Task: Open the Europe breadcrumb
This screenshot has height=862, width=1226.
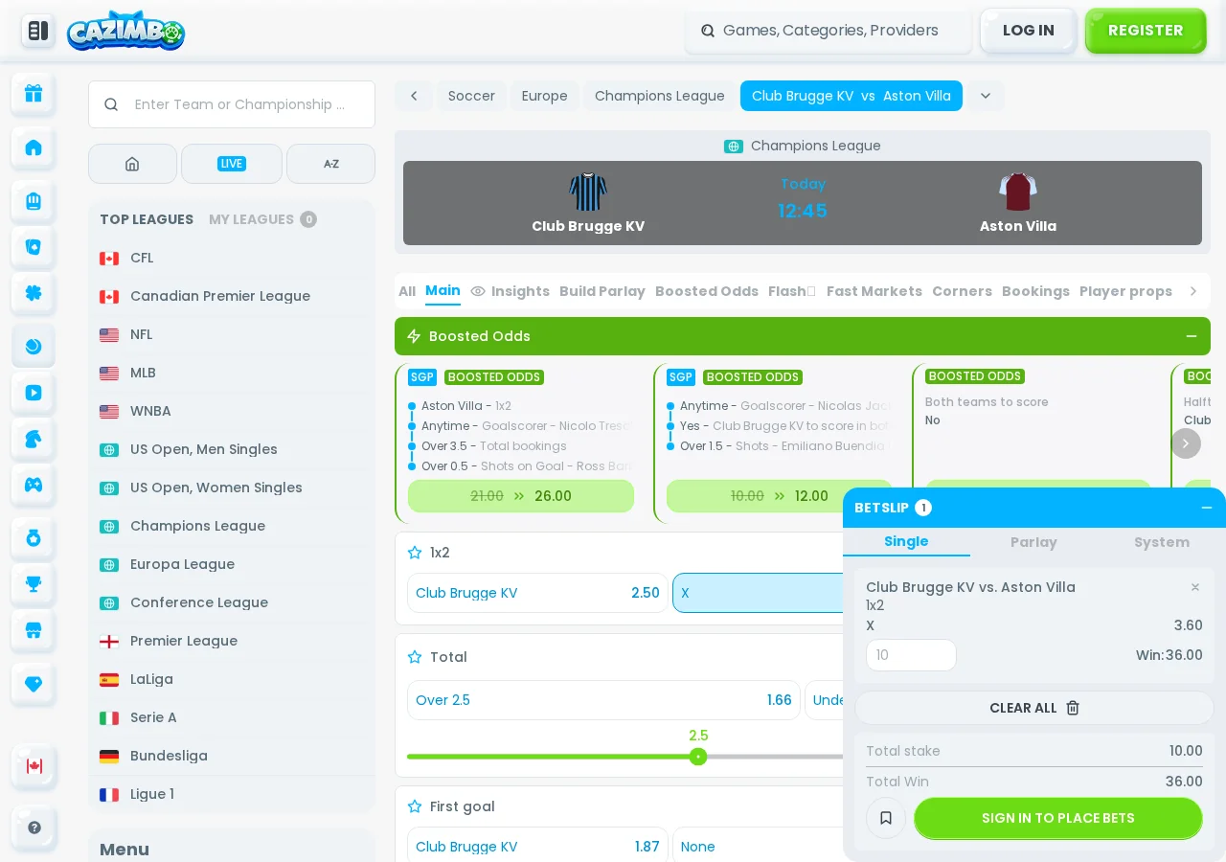Action: (545, 96)
